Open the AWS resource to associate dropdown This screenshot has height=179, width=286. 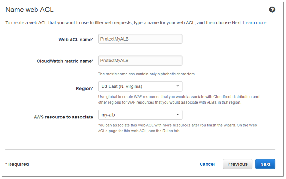(x=140, y=115)
